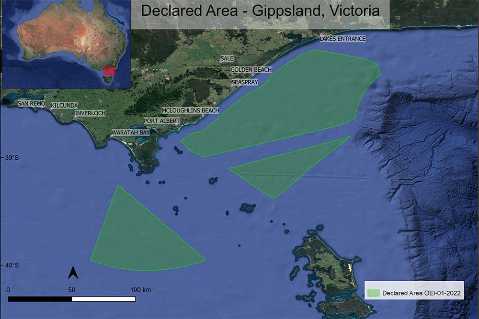The image size is (479, 319).
Task: Click the scale bar 100 km label
Action: 140,290
